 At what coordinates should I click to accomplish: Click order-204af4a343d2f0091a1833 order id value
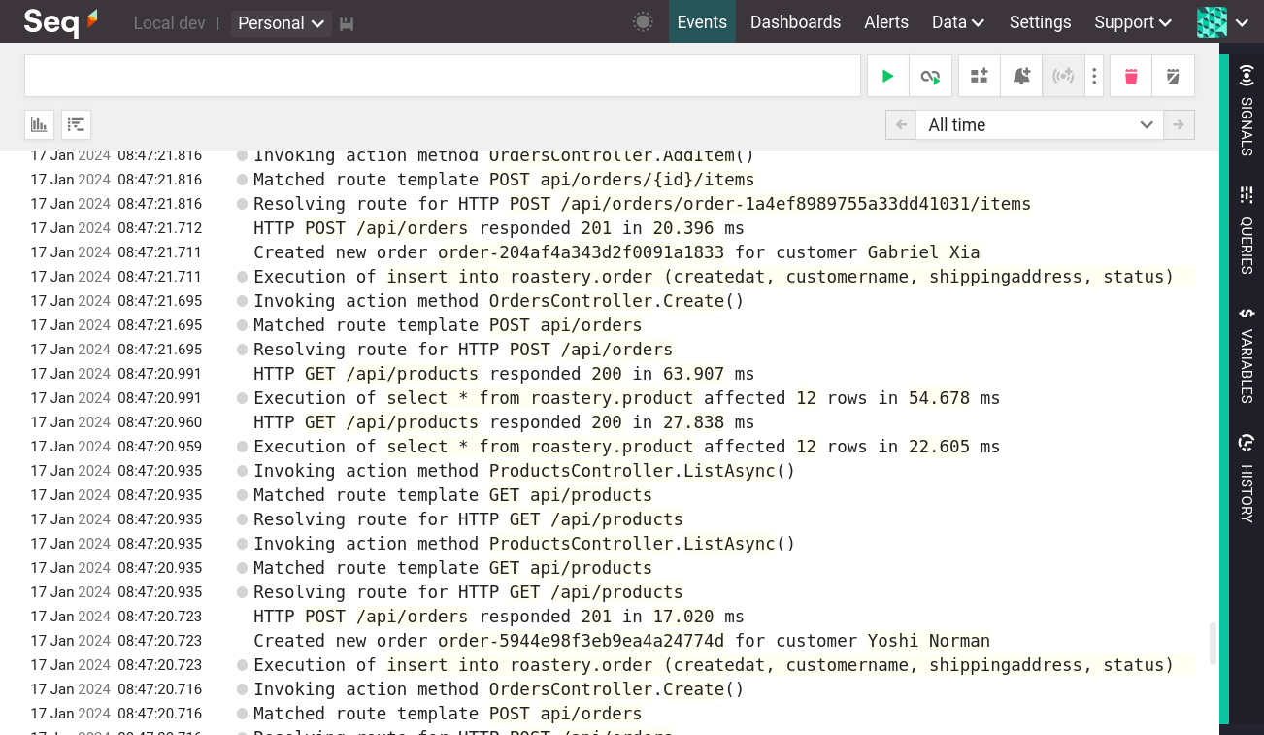click(581, 252)
